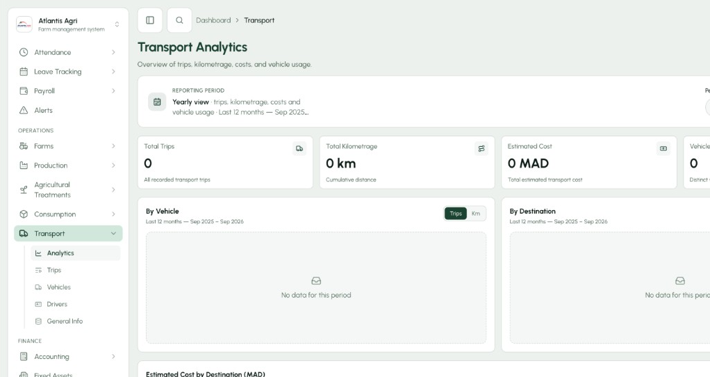Expand the Accounting menu chevron
Image resolution: width=710 pixels, height=377 pixels.
pos(113,357)
